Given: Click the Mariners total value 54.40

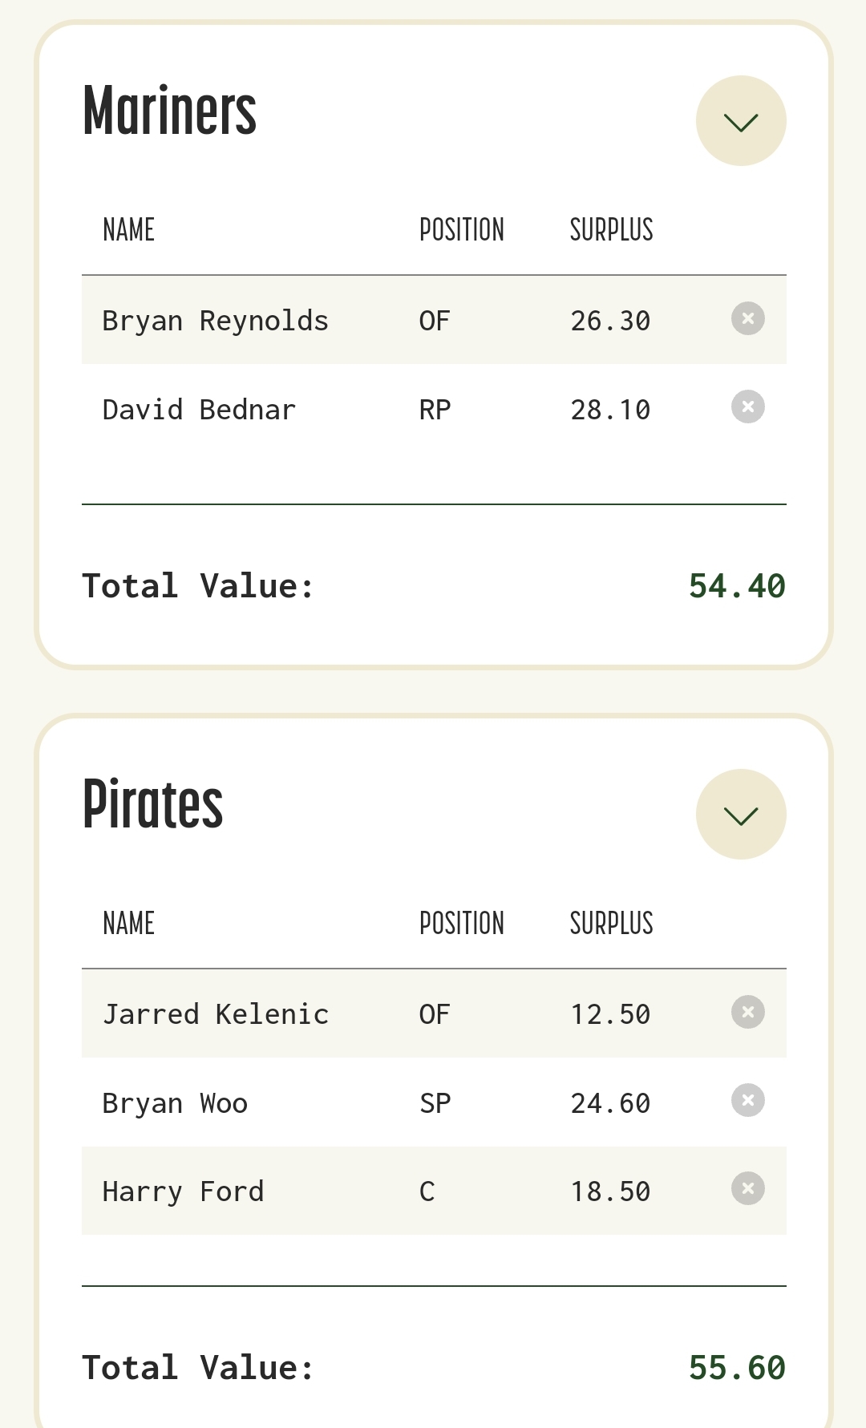Looking at the screenshot, I should pos(736,586).
